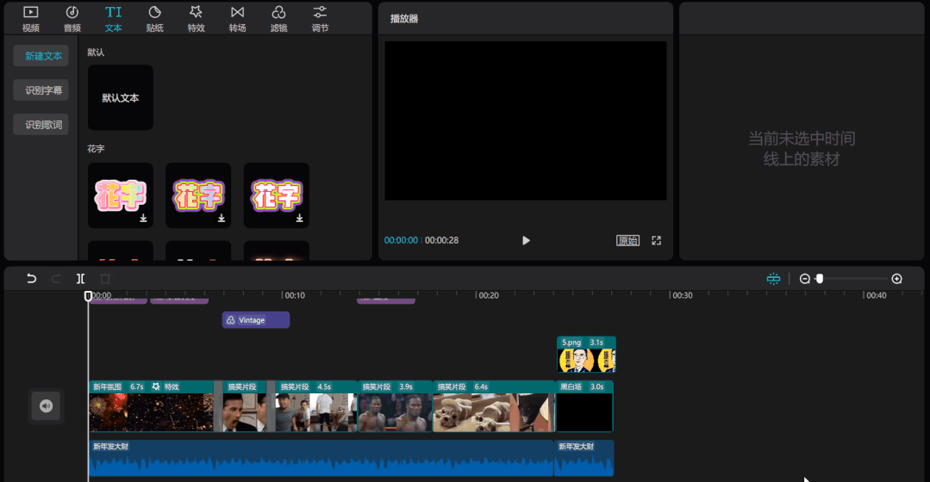
Task: Zoom out the timeline
Action: click(805, 278)
